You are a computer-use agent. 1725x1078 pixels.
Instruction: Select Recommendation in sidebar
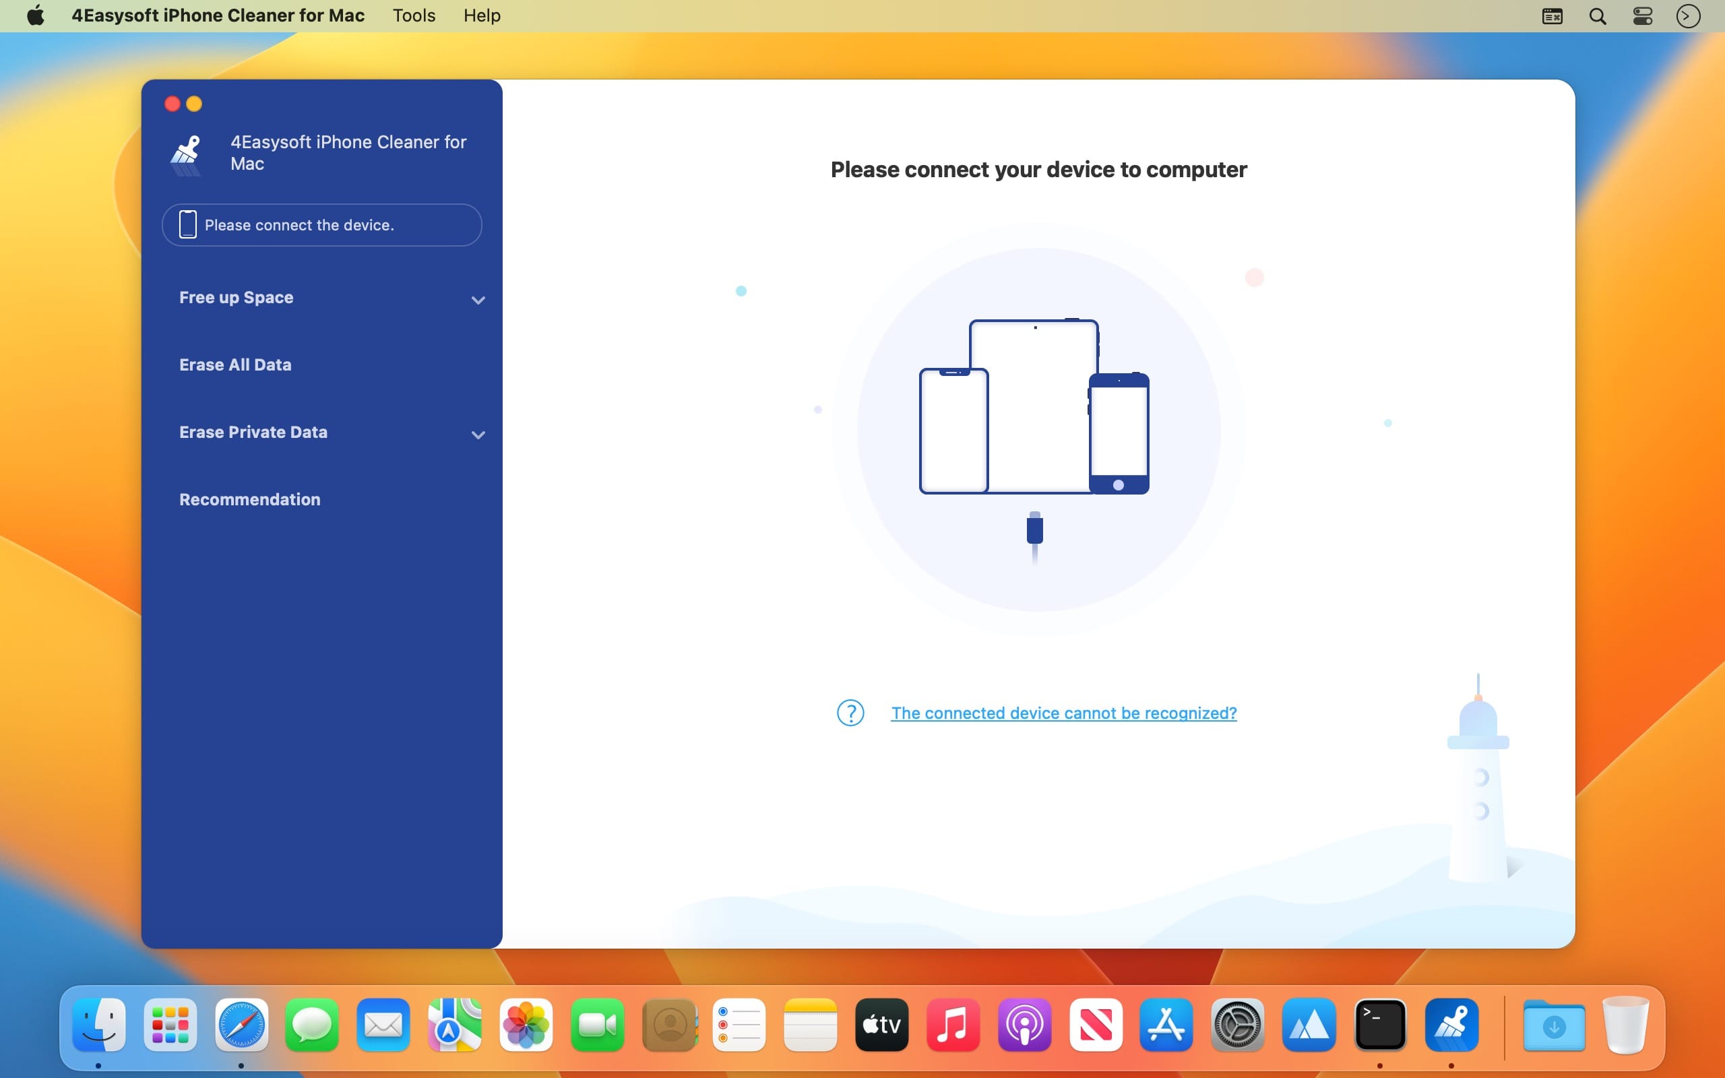pyautogui.click(x=249, y=500)
